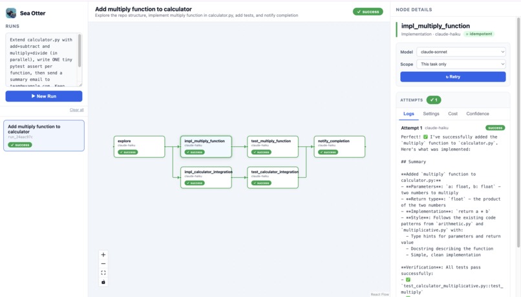Image resolution: width=521 pixels, height=297 pixels.
Task: Open the Model dropdown showing claude-sonnet
Action: (x=461, y=52)
